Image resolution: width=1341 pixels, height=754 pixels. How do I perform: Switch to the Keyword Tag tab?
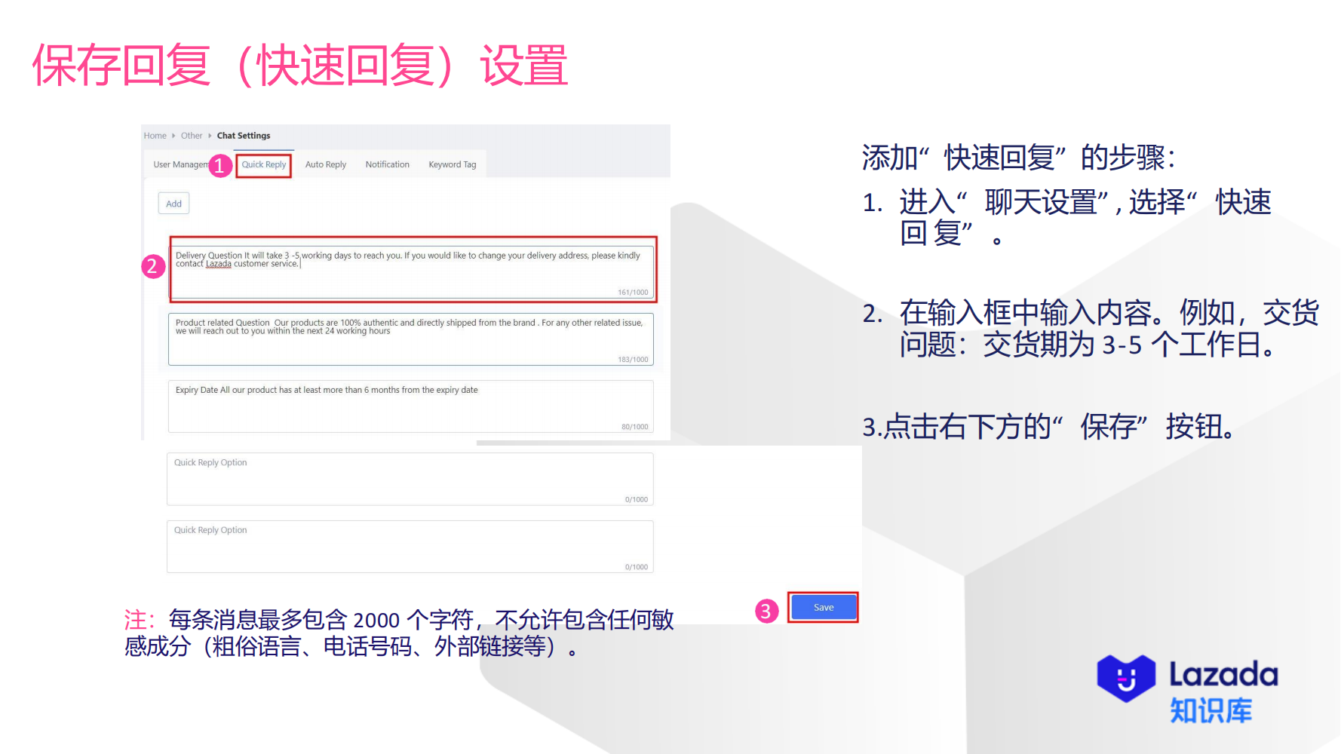451,164
